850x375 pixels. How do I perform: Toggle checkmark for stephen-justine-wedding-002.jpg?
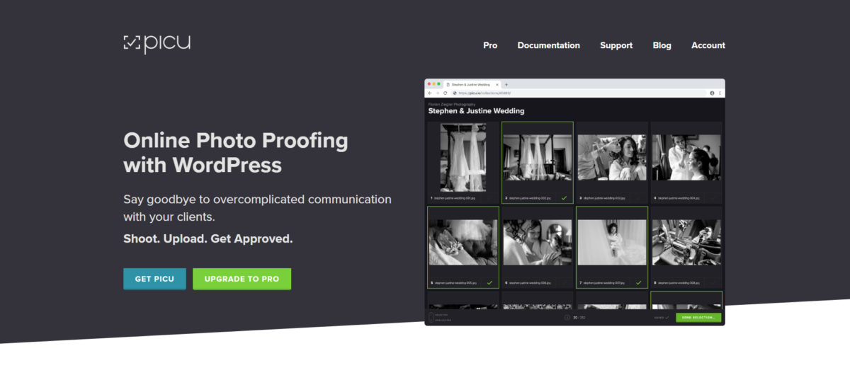point(564,198)
